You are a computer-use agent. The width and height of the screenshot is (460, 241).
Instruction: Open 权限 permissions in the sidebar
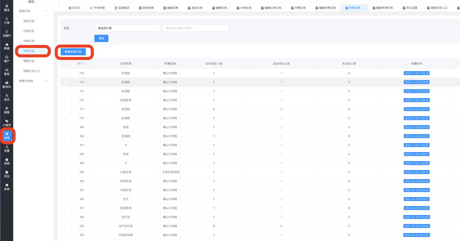7,162
